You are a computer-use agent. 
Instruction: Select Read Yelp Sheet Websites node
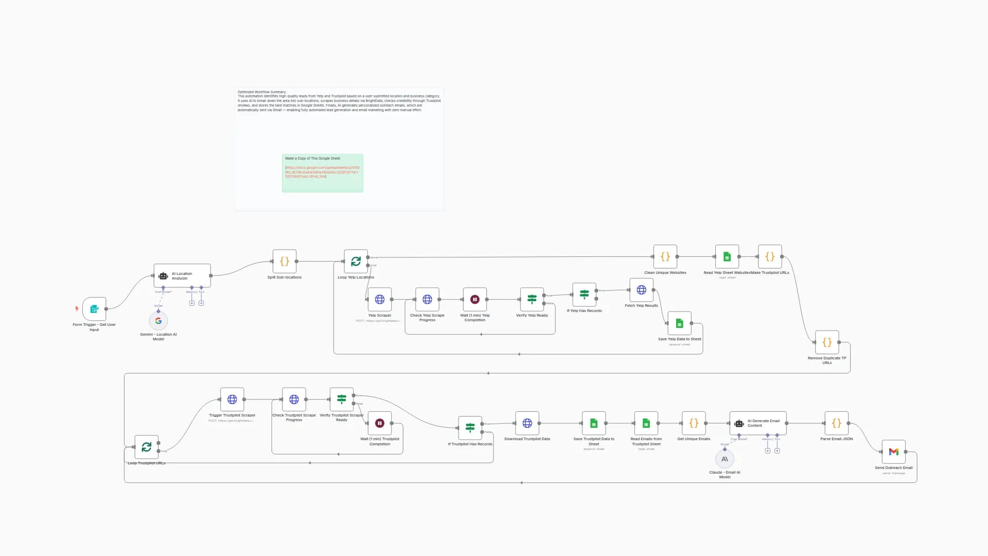coord(727,256)
